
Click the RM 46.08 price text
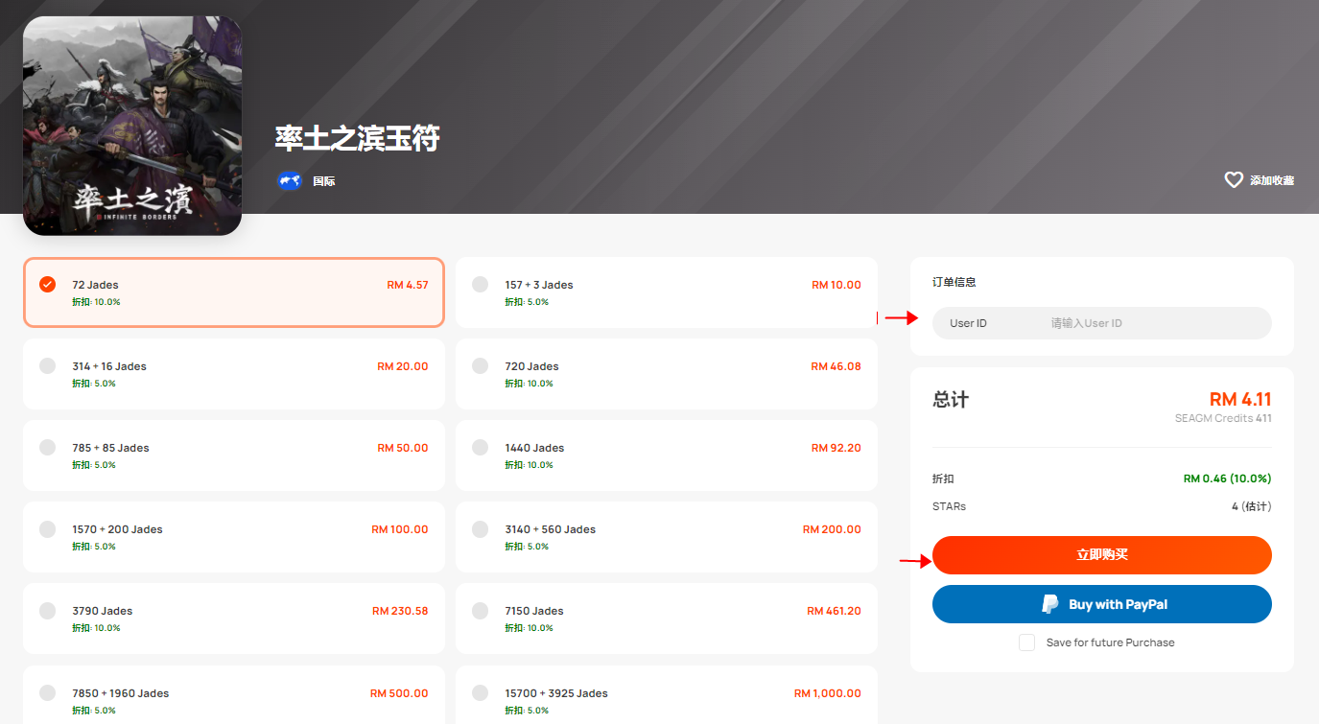point(836,366)
